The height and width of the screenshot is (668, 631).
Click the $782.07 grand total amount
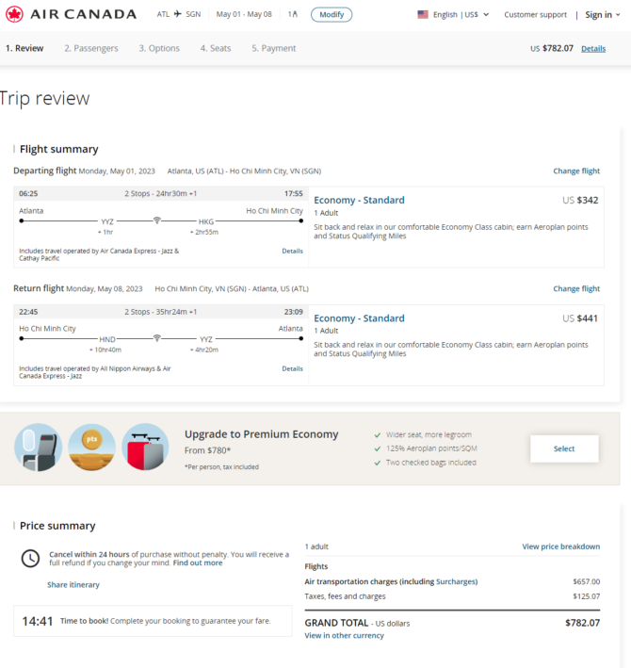pos(582,623)
